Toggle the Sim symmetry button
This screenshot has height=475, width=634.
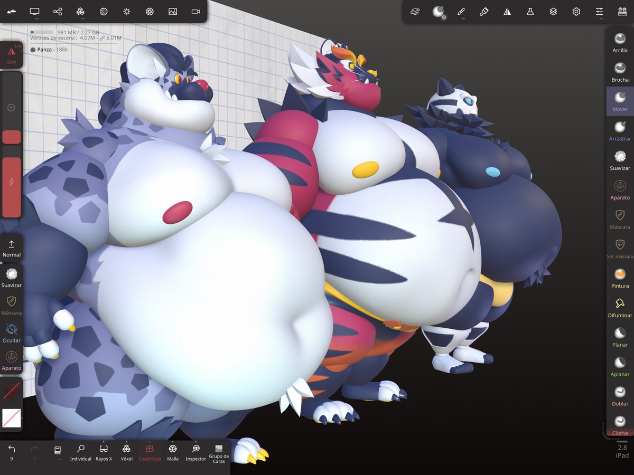click(x=12, y=55)
